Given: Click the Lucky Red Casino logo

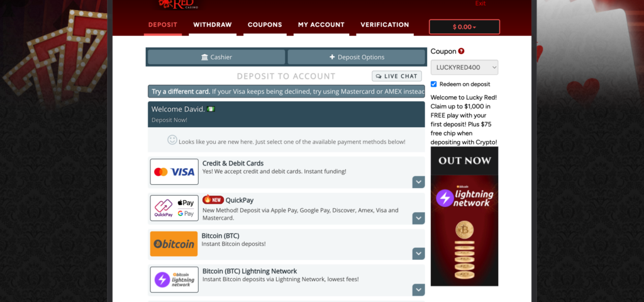Looking at the screenshot, I should pyautogui.click(x=179, y=4).
